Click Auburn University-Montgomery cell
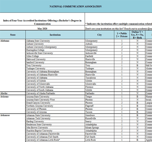This screenshot has height=142, width=152. 55,47
